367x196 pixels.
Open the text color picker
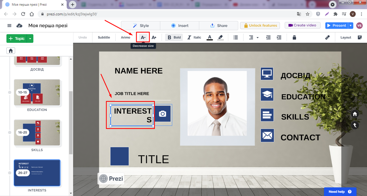[210, 37]
